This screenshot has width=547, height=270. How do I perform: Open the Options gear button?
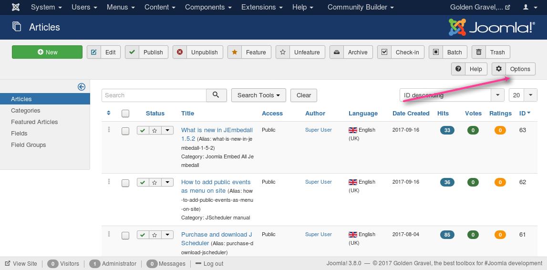513,69
